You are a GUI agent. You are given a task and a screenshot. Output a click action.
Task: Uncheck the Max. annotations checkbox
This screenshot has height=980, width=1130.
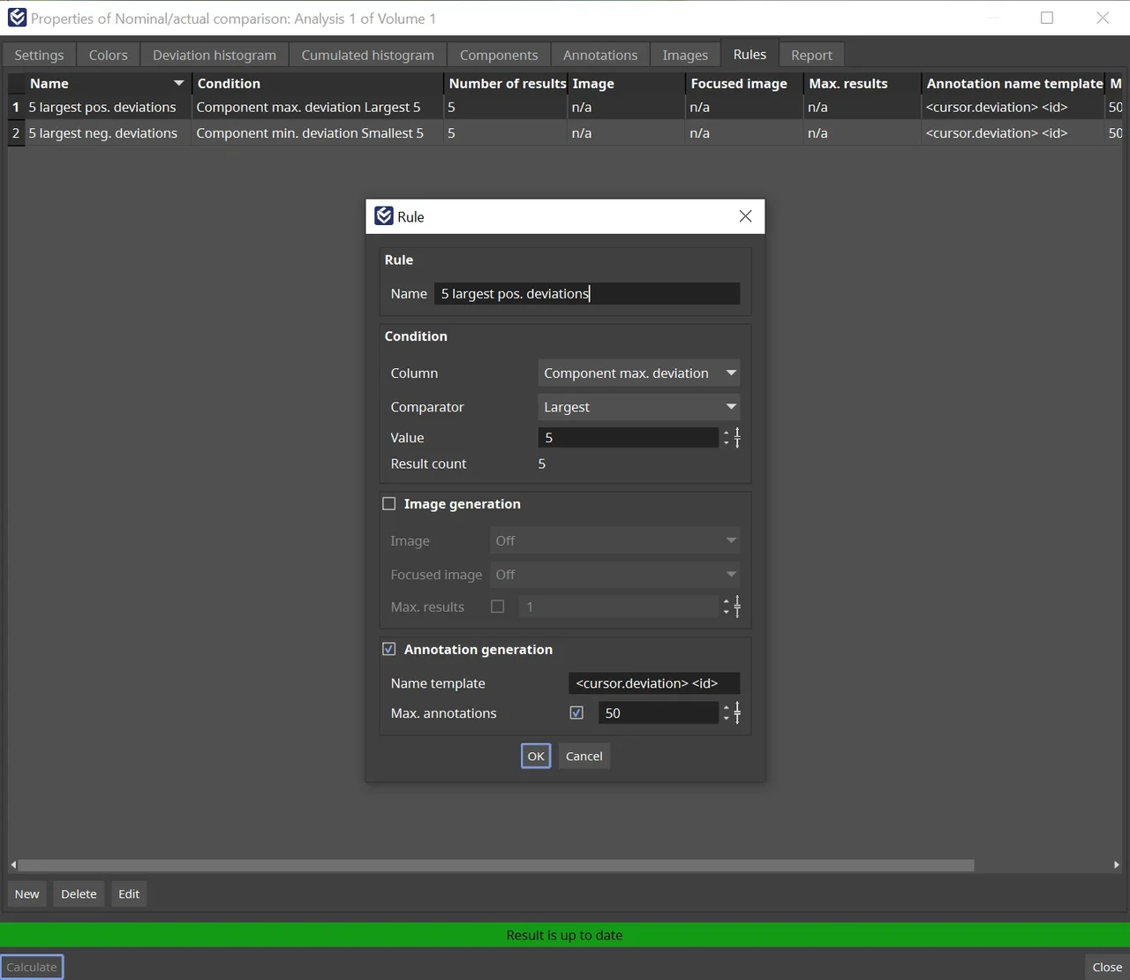point(576,712)
